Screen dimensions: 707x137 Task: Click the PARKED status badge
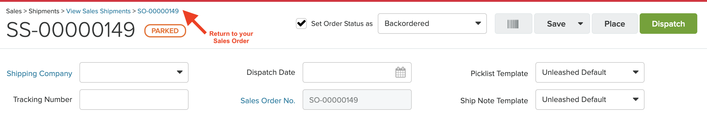pos(165,31)
